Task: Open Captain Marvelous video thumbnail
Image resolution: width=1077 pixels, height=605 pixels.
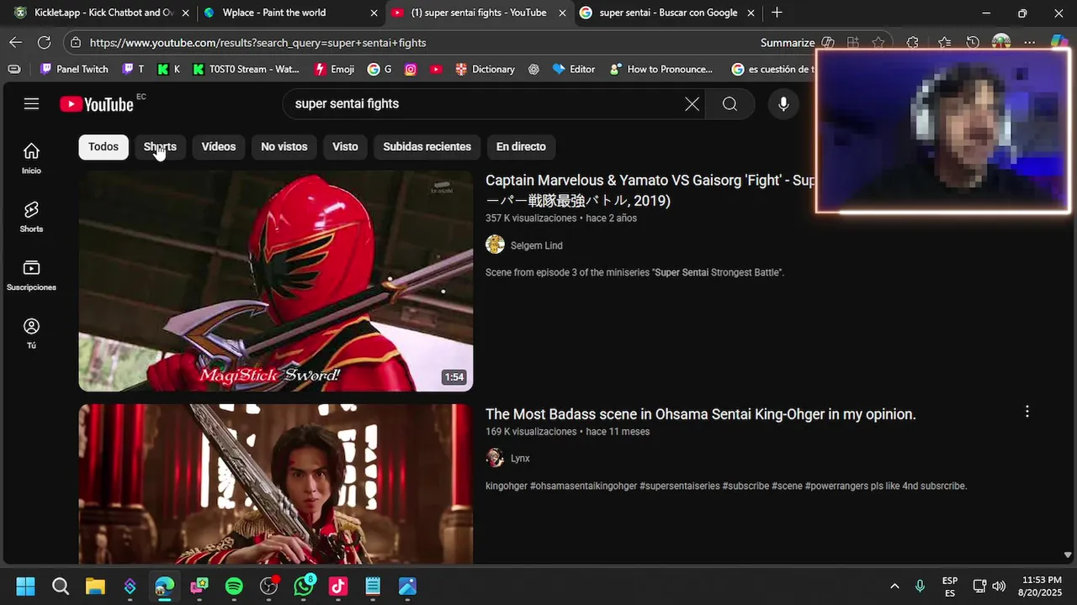Action: click(x=276, y=281)
